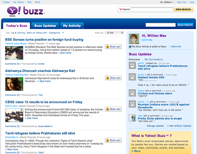Screen dimensions: 197x154
Task: Click More in What is Yahoo! Buzz
Action: tap(136, 151)
